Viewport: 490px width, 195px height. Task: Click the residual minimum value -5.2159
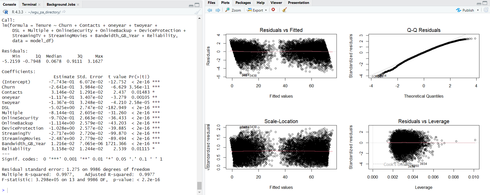(11, 61)
